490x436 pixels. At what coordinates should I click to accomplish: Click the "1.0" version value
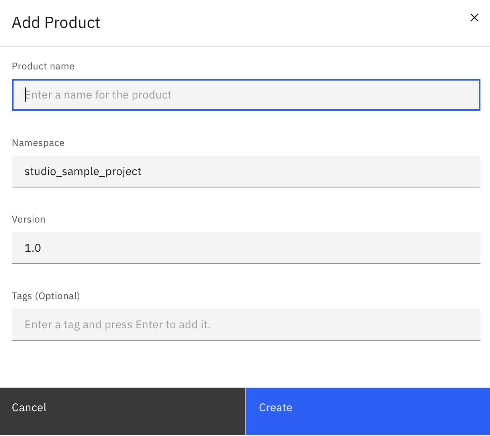click(x=33, y=248)
